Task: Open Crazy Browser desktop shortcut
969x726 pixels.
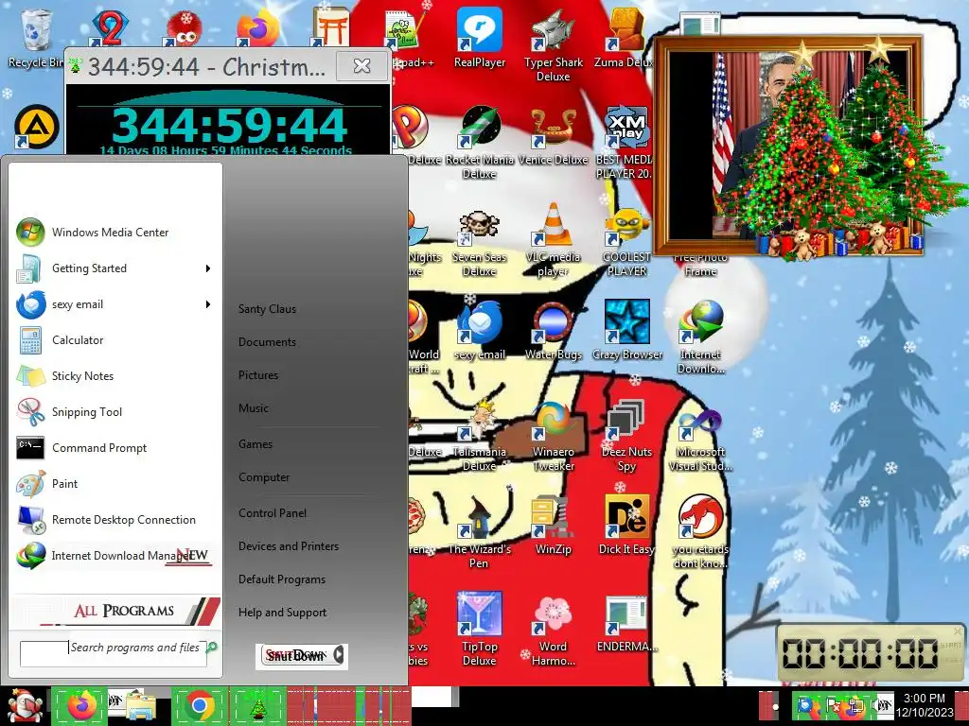Action: [626, 330]
